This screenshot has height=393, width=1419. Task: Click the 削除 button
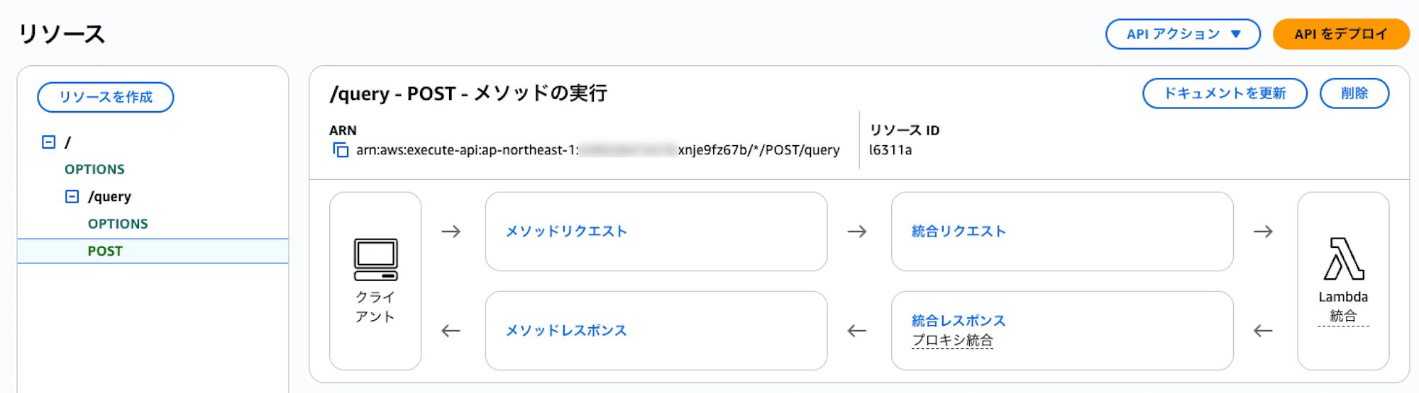coord(1354,93)
